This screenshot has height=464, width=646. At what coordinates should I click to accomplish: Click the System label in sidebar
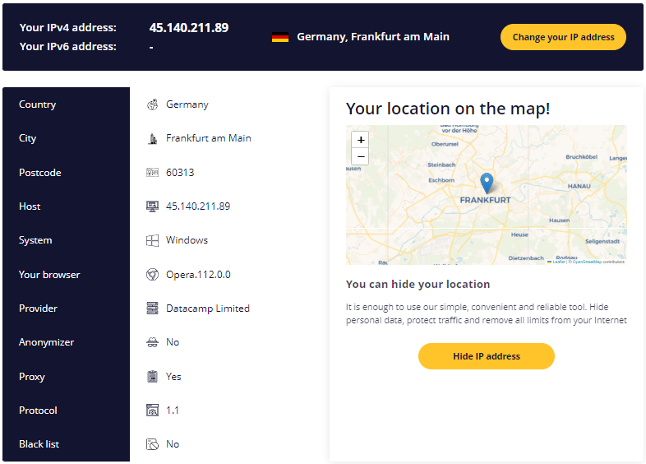pos(35,240)
